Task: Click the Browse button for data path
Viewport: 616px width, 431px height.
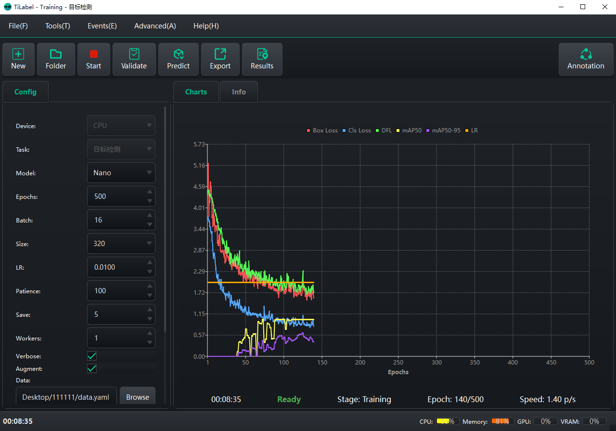Action: click(x=138, y=397)
